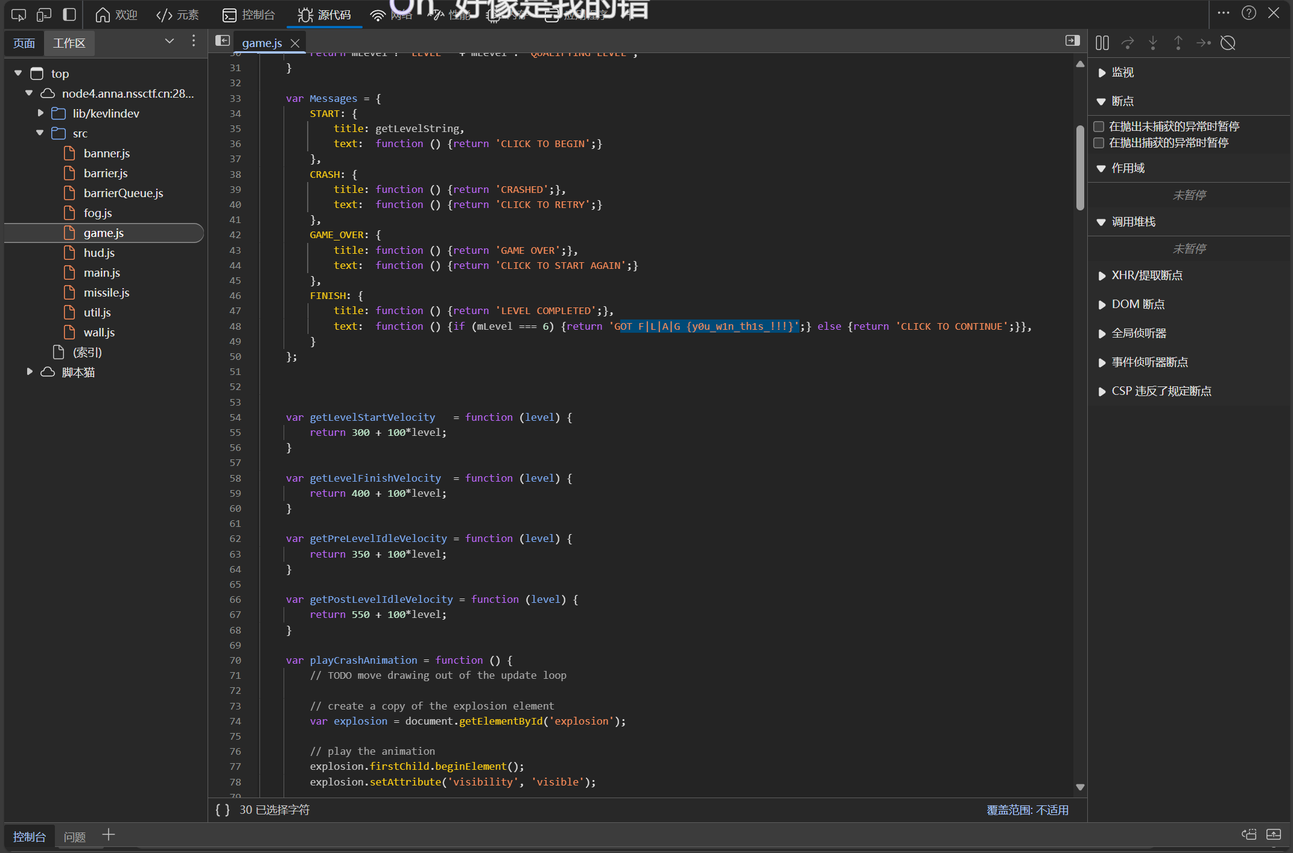The height and width of the screenshot is (853, 1293).
Task: Open main.js in file tree
Action: [x=101, y=272]
